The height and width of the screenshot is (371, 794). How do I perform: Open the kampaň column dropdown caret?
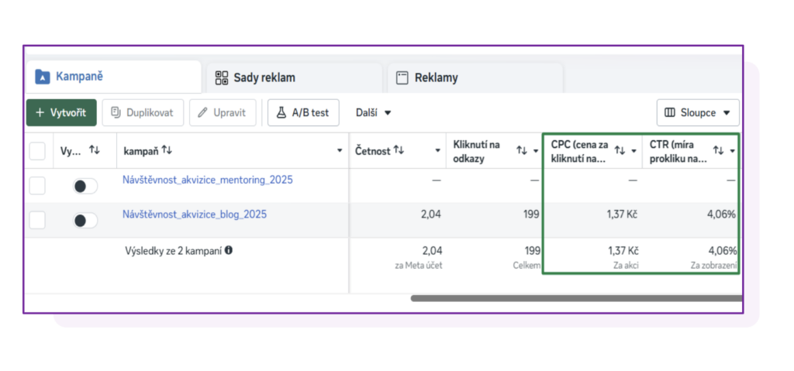point(340,151)
